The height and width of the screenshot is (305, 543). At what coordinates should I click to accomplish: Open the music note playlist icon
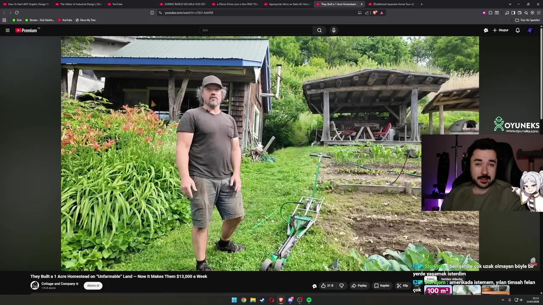pyautogui.click(x=507, y=13)
